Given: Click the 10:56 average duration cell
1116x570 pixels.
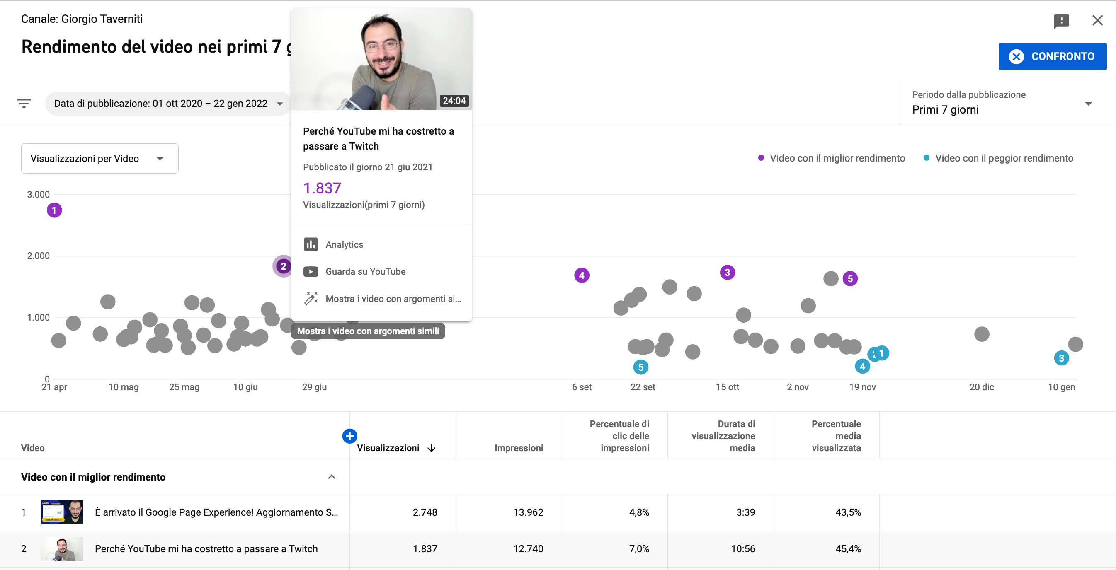Looking at the screenshot, I should pyautogui.click(x=742, y=548).
